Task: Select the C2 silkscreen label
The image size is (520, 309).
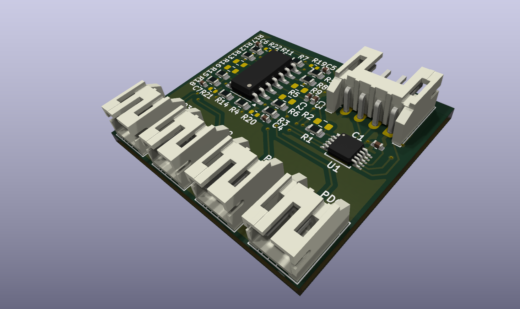Action: click(301, 106)
